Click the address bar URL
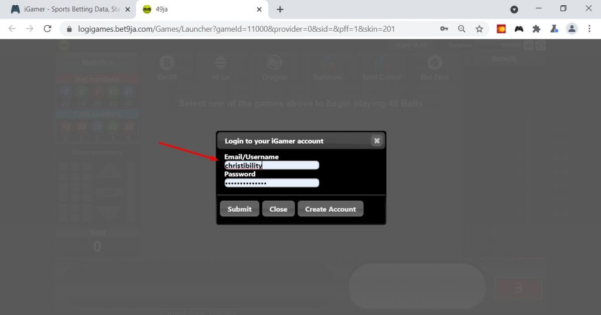Image resolution: width=601 pixels, height=315 pixels. point(236,29)
